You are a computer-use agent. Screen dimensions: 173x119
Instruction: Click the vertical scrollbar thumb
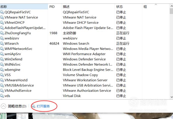tap(171, 11)
